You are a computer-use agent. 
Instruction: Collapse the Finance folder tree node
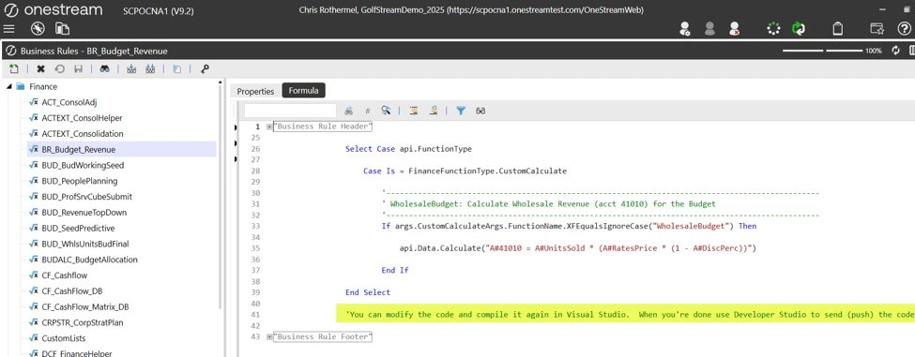[x=9, y=86]
